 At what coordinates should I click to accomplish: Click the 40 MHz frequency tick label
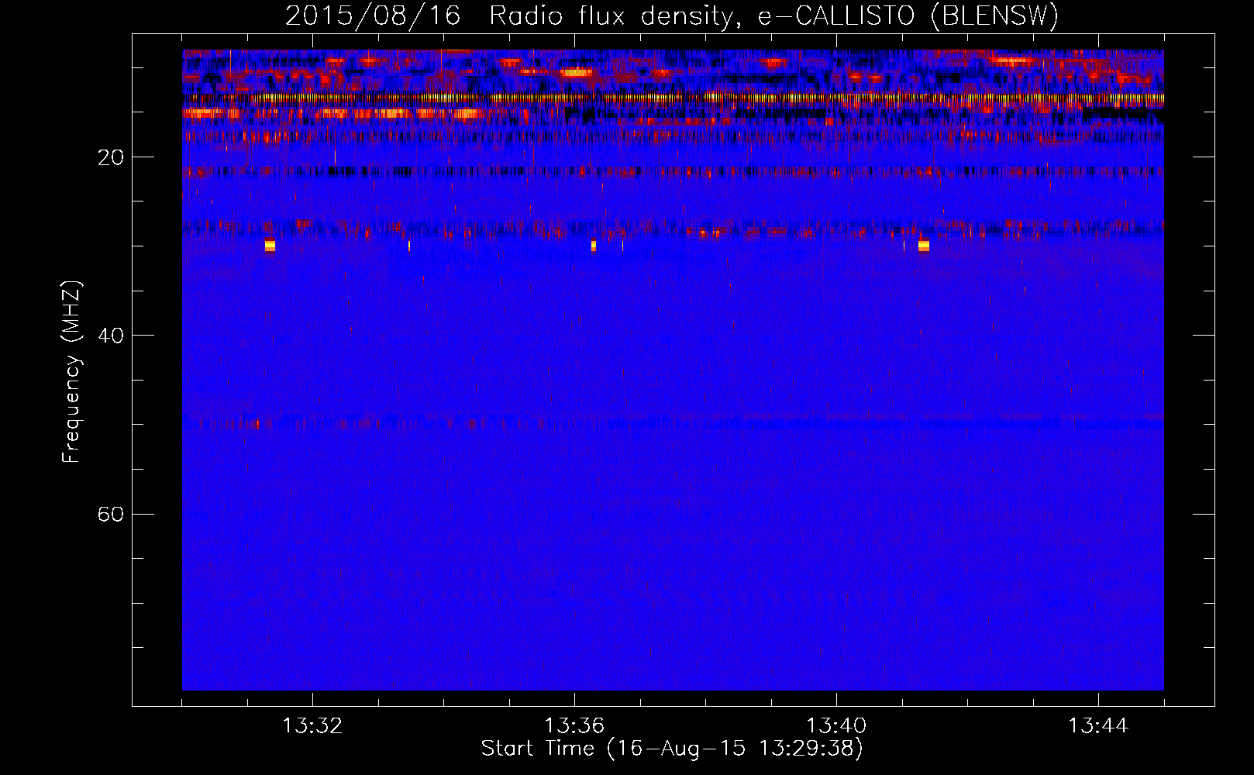click(x=111, y=336)
